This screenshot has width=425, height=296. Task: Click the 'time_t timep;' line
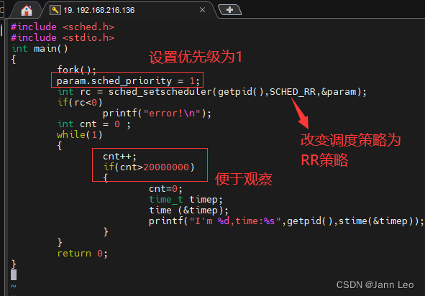(x=186, y=200)
